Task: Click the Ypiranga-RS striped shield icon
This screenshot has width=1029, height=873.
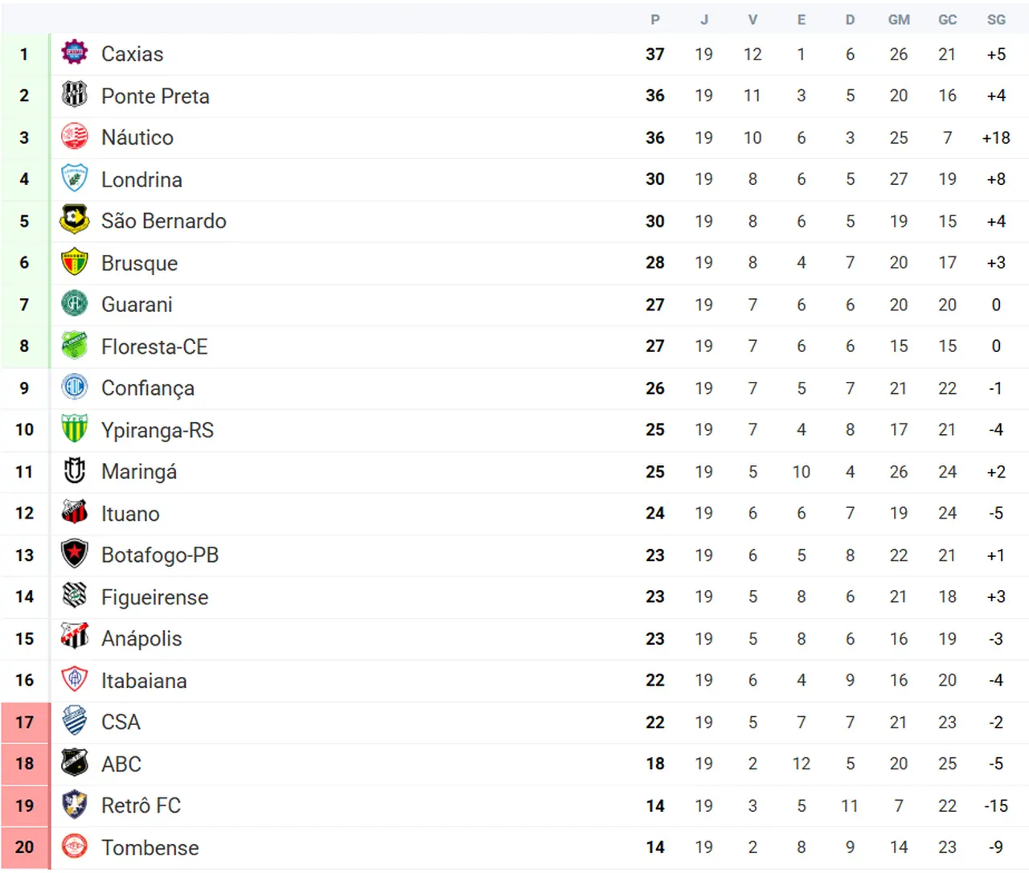Action: tap(75, 429)
